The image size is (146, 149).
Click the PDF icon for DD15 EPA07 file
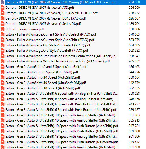click(x=3, y=18)
